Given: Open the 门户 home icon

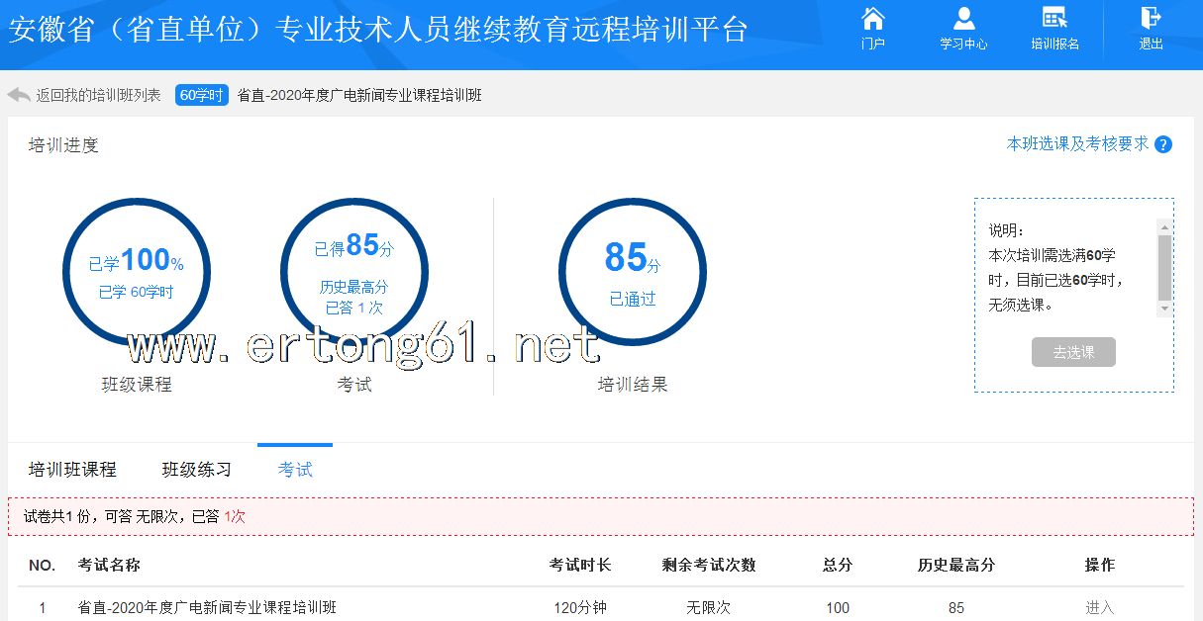Looking at the screenshot, I should pos(872,20).
